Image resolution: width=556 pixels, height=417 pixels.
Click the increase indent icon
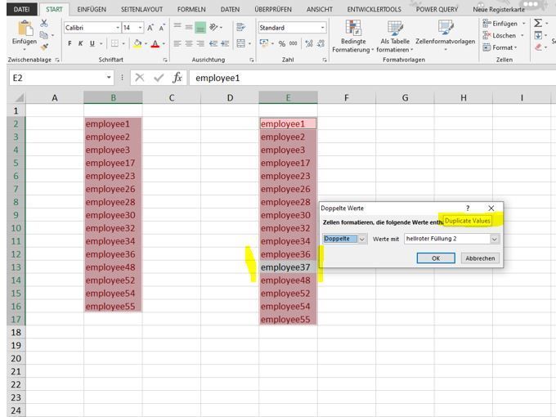[x=225, y=43]
